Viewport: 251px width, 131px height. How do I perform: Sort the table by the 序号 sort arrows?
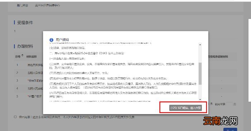pyautogui.click(x=22, y=55)
